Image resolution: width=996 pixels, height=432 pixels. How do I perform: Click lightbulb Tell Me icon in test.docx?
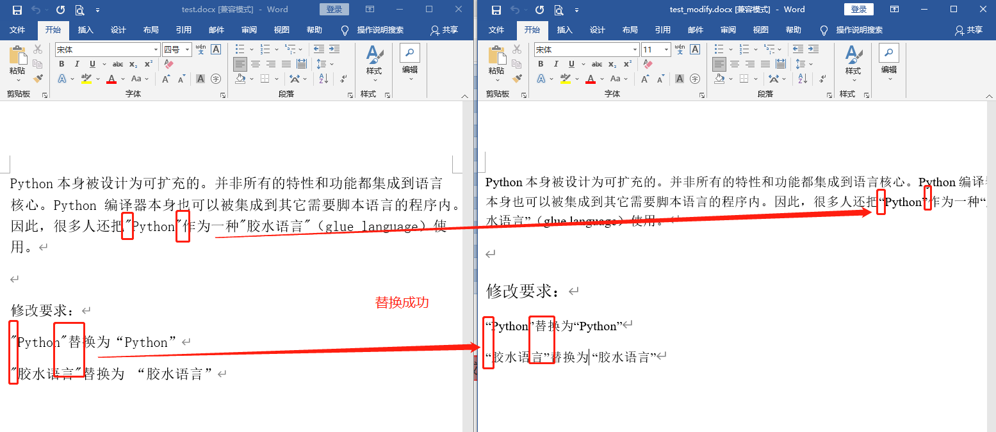coord(345,30)
